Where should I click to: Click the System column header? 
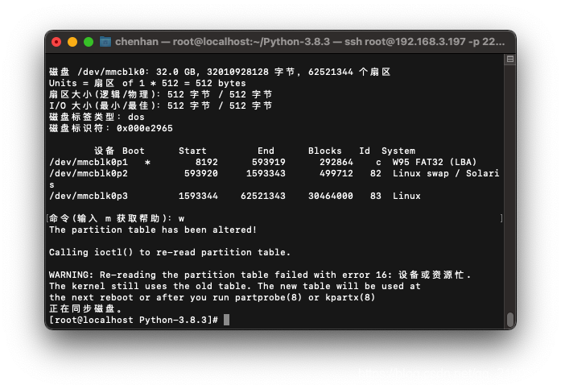(398, 151)
